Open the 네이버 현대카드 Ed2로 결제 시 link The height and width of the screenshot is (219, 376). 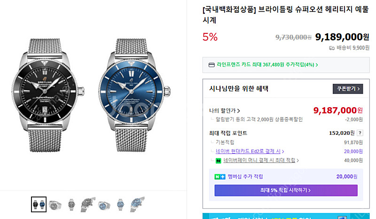[250, 151]
